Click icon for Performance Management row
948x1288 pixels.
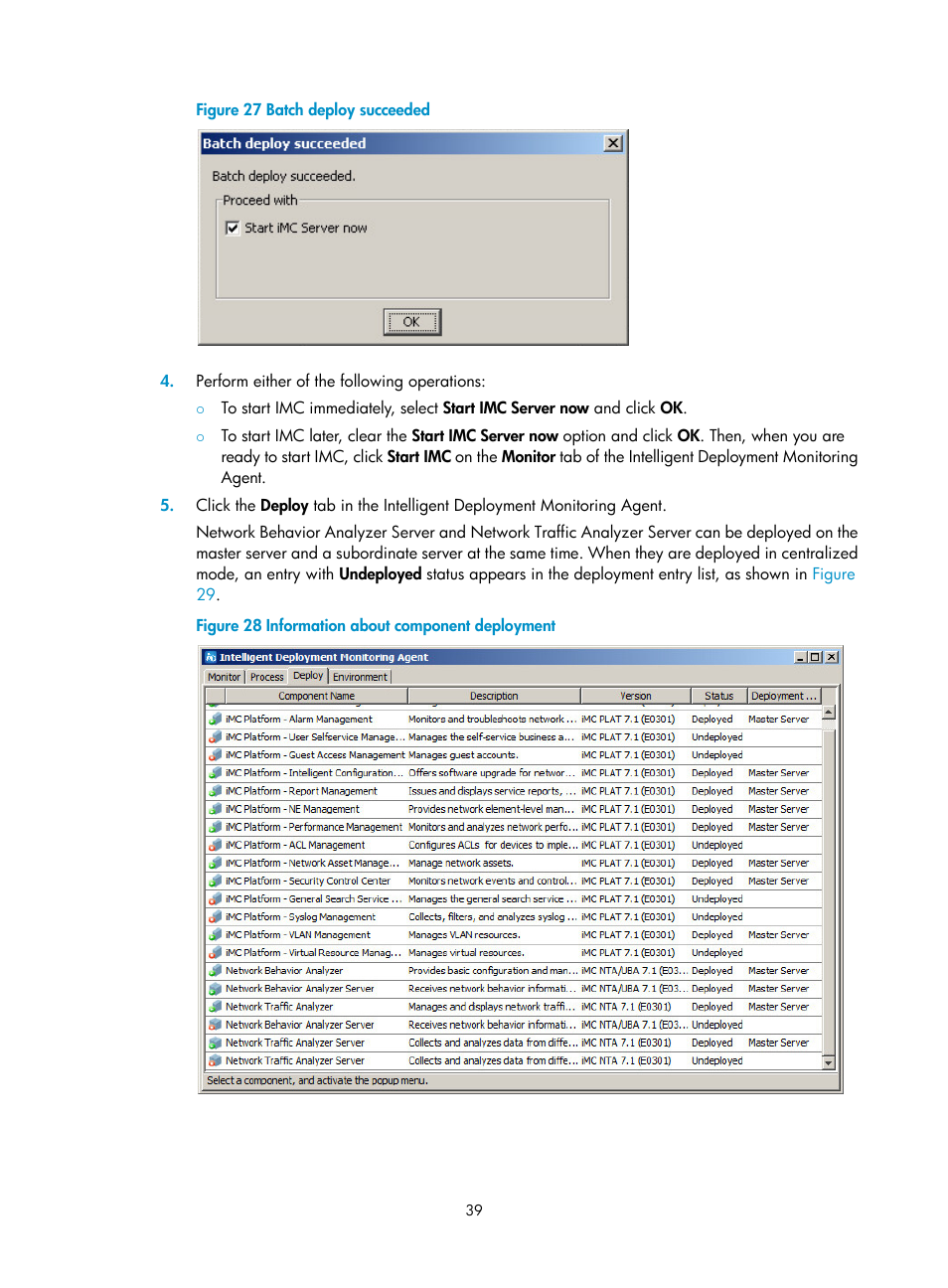tap(215, 827)
